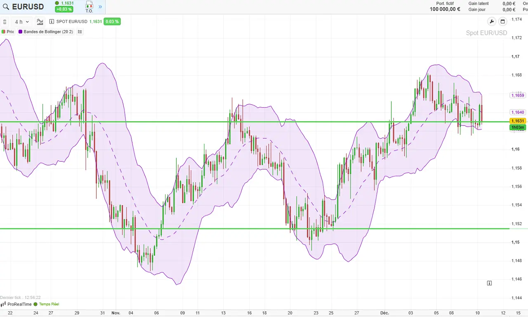The width and height of the screenshot is (528, 317).
Task: Open Bandes de Bollinger (20 2) indicator settings
Action: [48, 32]
